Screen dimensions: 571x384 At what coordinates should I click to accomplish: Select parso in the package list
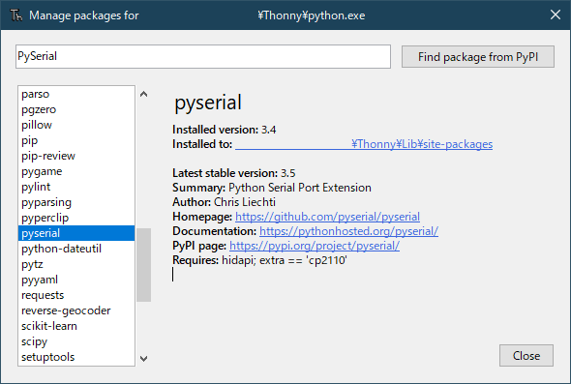pyautogui.click(x=76, y=94)
